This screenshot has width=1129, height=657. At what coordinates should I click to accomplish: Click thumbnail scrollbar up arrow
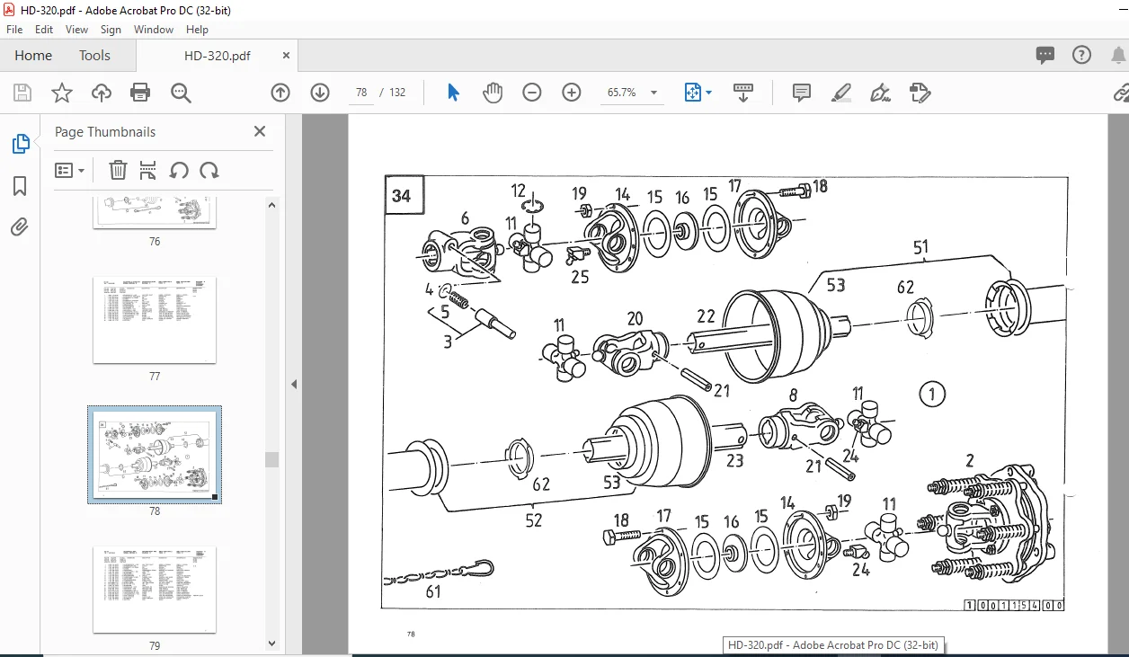point(271,206)
